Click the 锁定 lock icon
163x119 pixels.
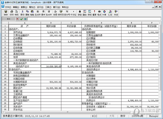[x=80, y=13]
